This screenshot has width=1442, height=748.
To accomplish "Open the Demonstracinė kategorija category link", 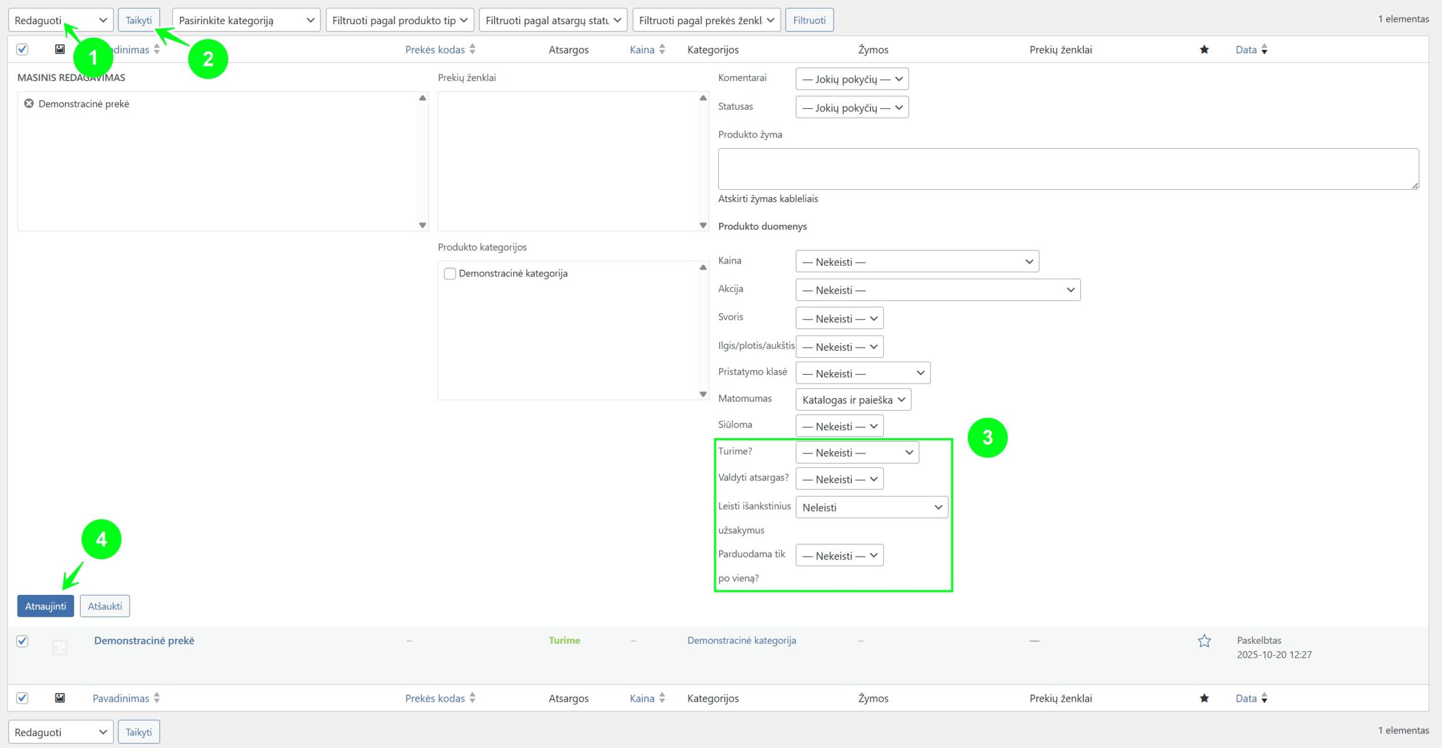I will coord(741,640).
